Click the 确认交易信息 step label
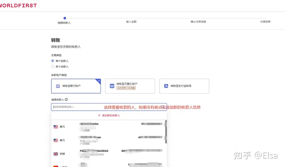The image size is (285, 167). [198, 22]
